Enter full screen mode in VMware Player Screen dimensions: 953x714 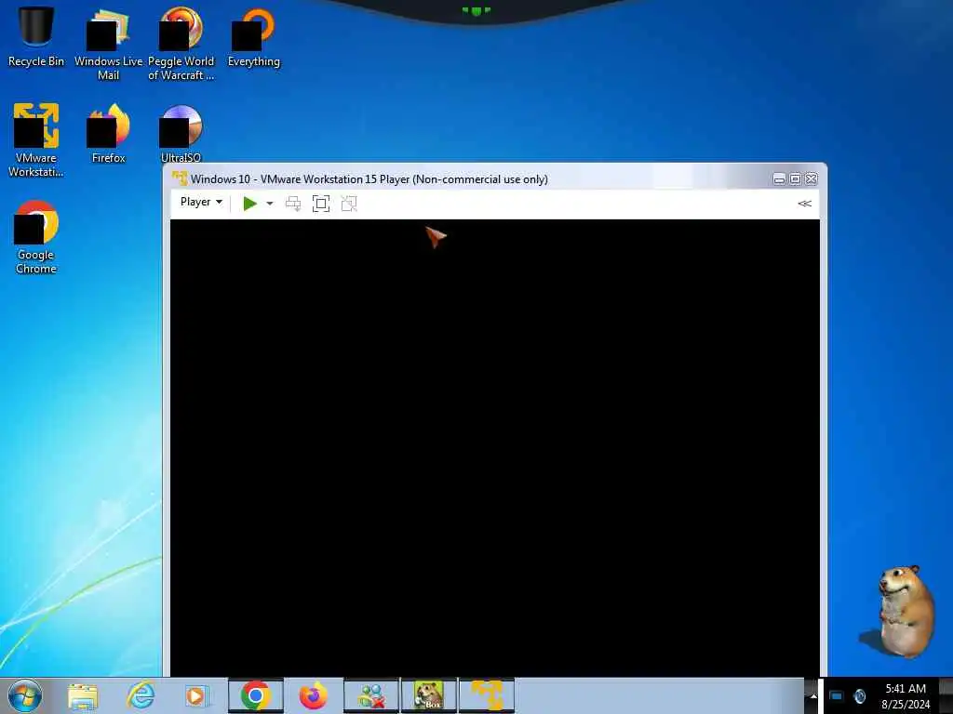pyautogui.click(x=321, y=204)
